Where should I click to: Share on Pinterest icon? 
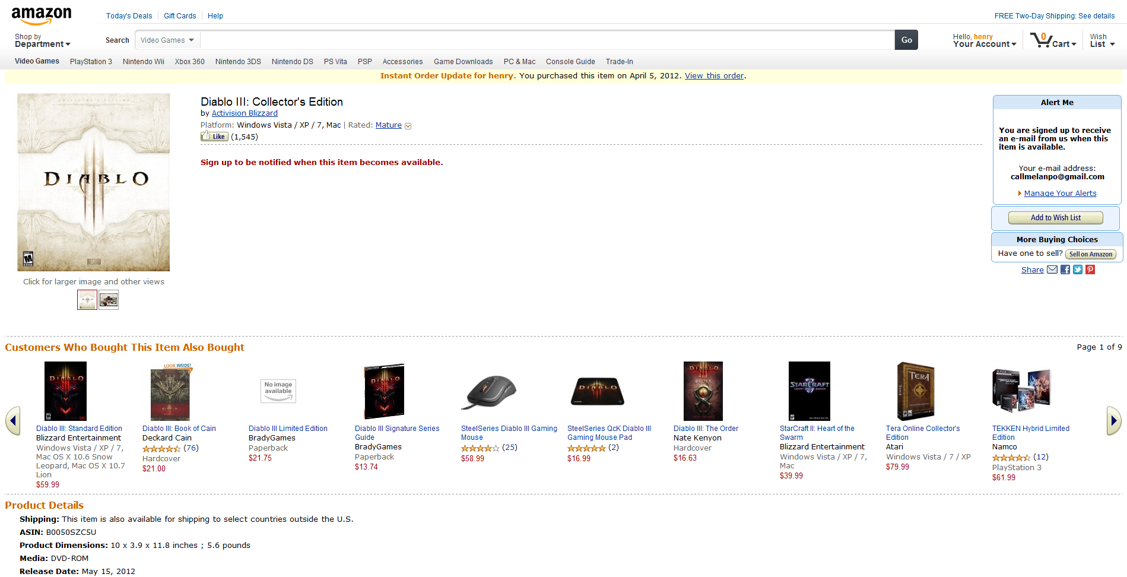click(1090, 270)
